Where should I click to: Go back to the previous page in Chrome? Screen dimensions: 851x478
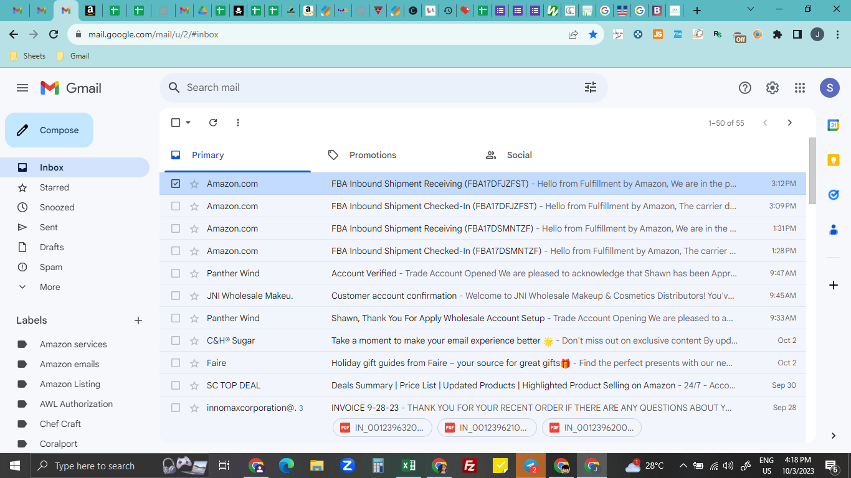tap(14, 35)
